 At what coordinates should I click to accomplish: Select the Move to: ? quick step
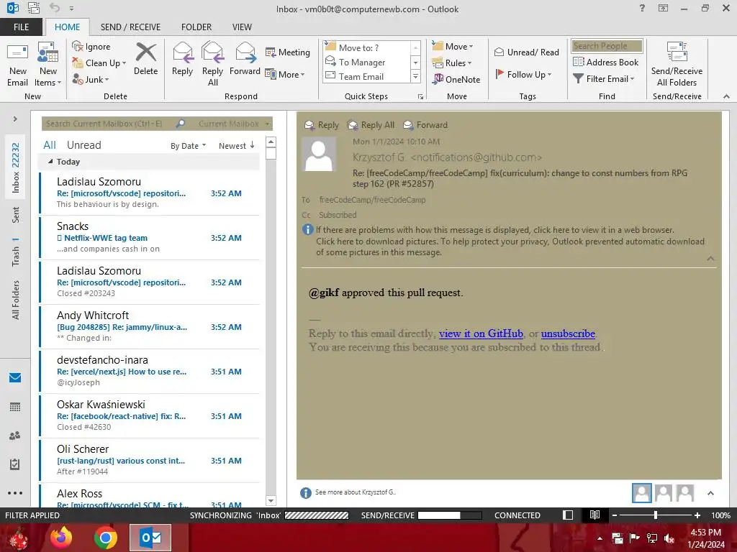pos(368,47)
